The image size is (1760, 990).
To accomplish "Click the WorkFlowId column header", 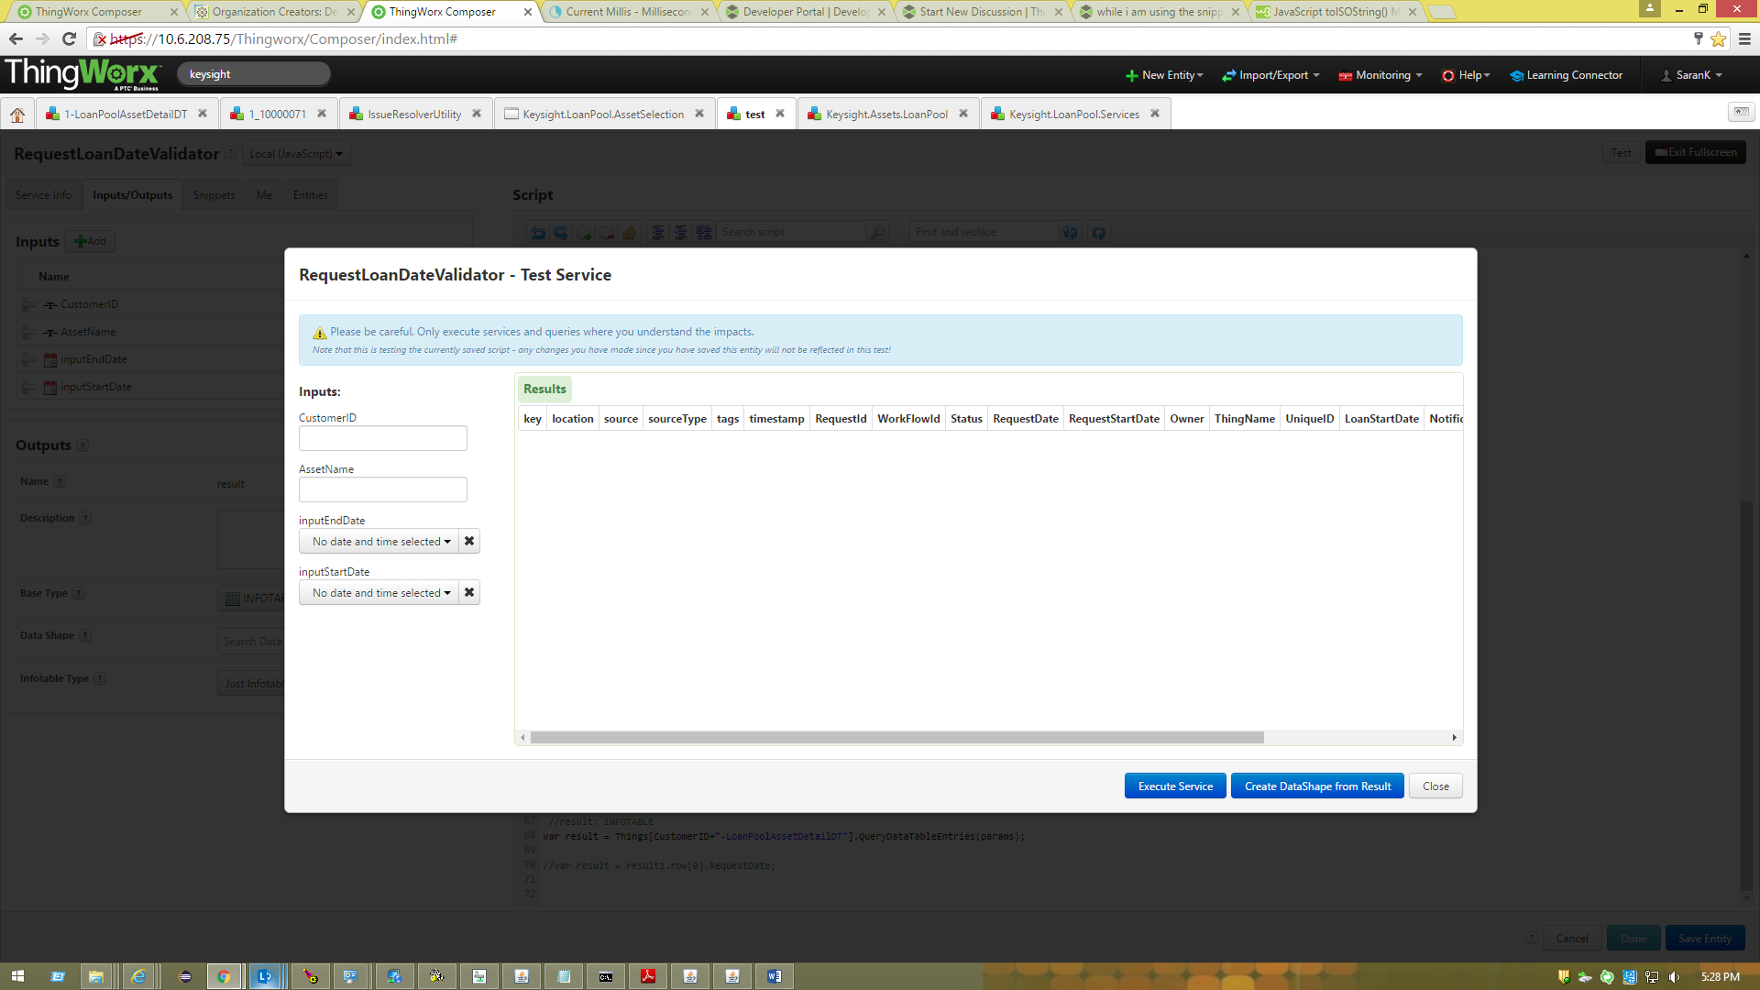I will 908,419.
